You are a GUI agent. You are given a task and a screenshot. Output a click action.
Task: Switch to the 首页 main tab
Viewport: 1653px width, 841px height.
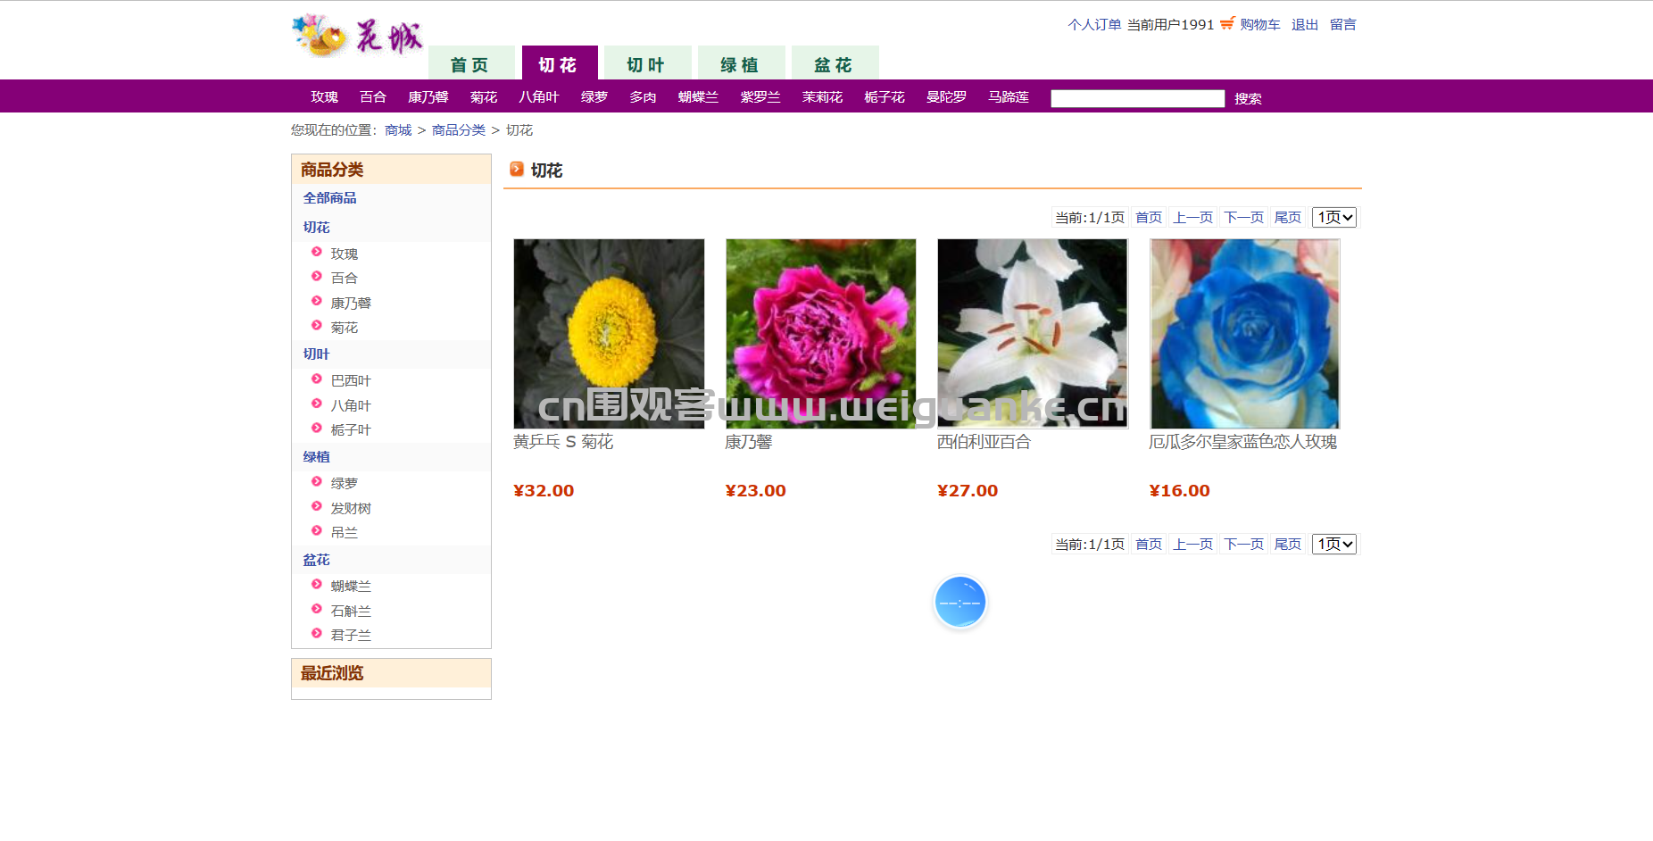471,63
